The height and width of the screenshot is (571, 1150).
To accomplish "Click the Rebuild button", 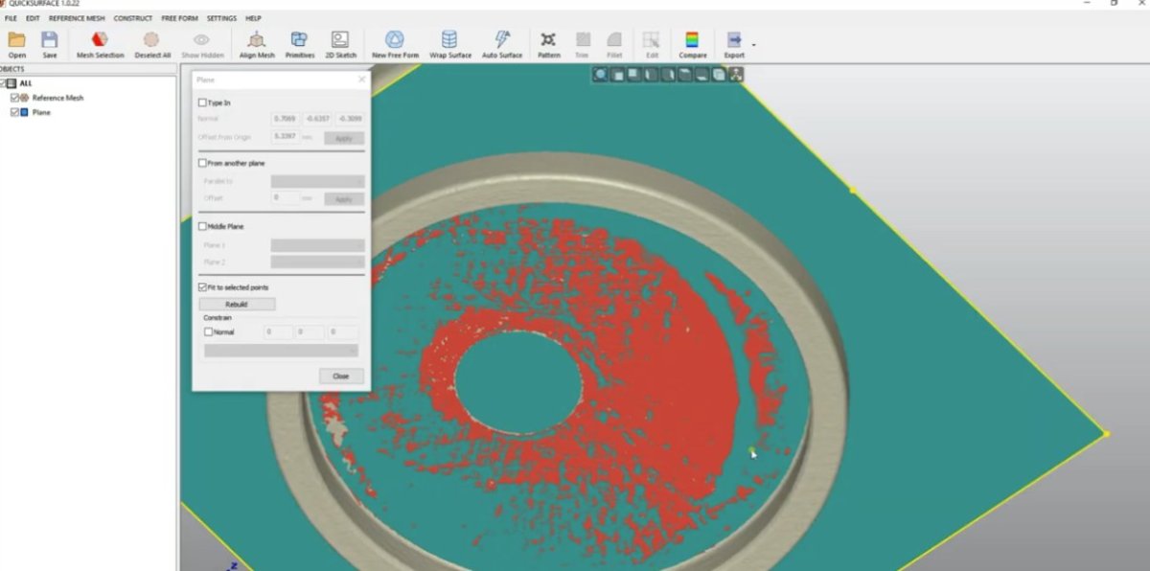I will tap(236, 304).
